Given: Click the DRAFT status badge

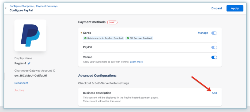Looking at the screenshot, I should (112, 22).
